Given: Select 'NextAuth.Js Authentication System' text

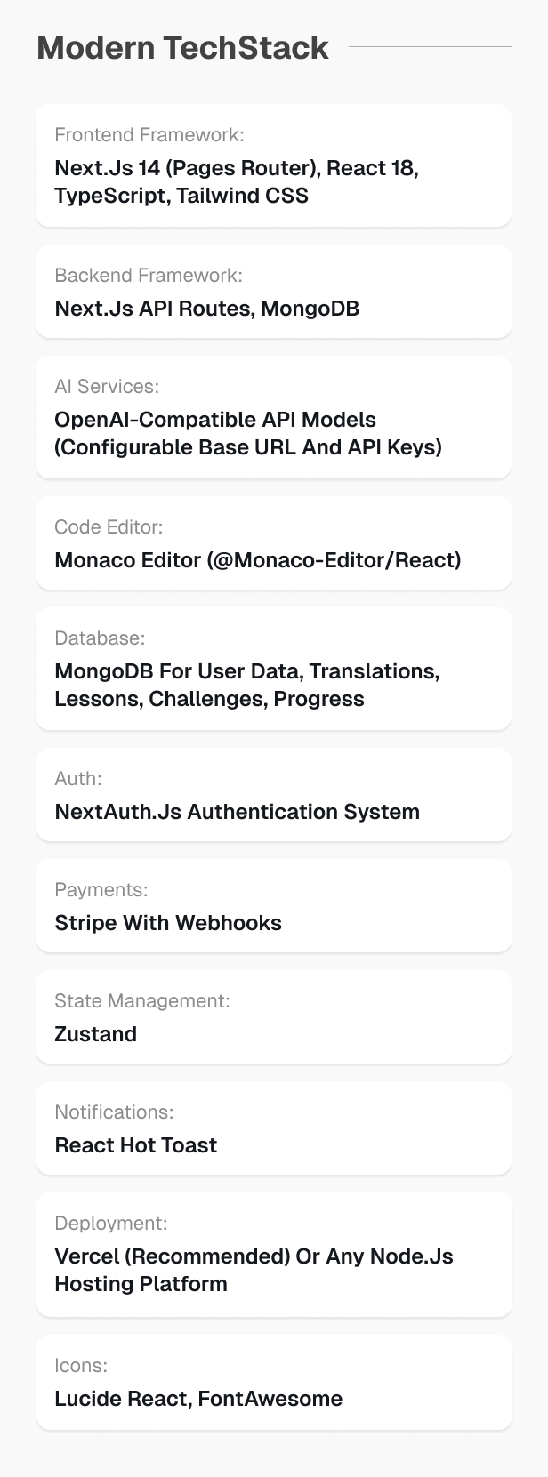Looking at the screenshot, I should tap(238, 812).
